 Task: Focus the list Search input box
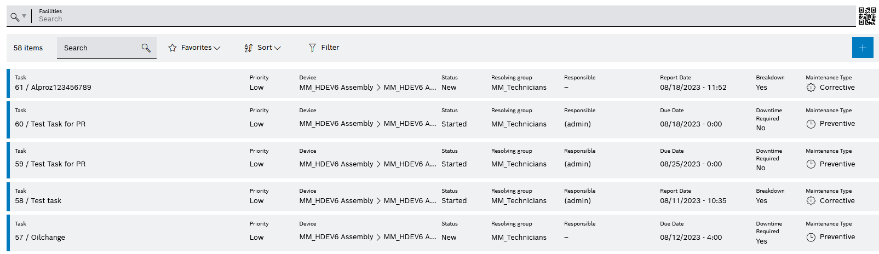click(x=99, y=48)
